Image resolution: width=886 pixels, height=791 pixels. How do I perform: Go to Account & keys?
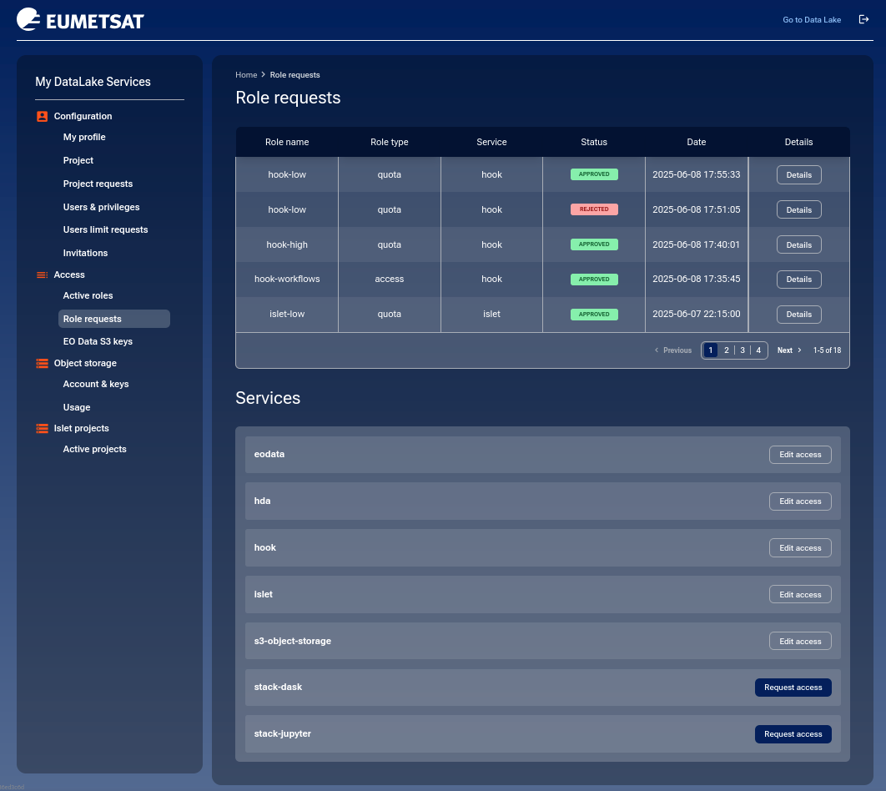tap(95, 384)
